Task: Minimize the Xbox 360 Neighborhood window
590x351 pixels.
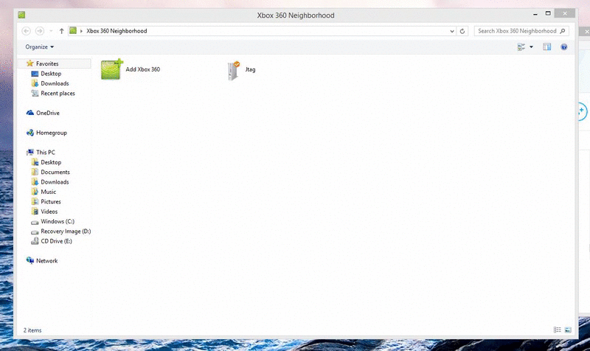Action: pos(535,14)
